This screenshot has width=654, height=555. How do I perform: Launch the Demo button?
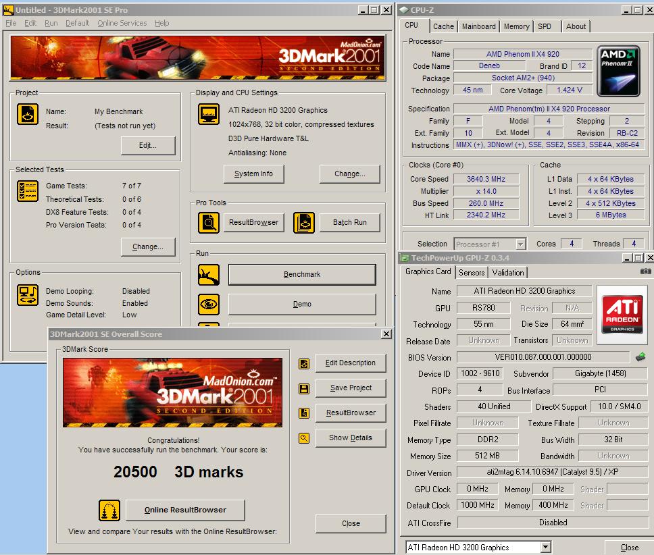click(302, 304)
